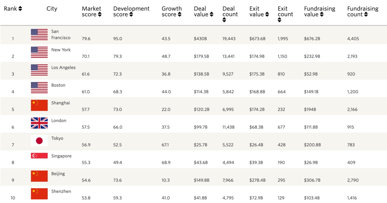The width and height of the screenshot is (387, 203).
Task: Click the Beijing city name
Action: point(58,174)
